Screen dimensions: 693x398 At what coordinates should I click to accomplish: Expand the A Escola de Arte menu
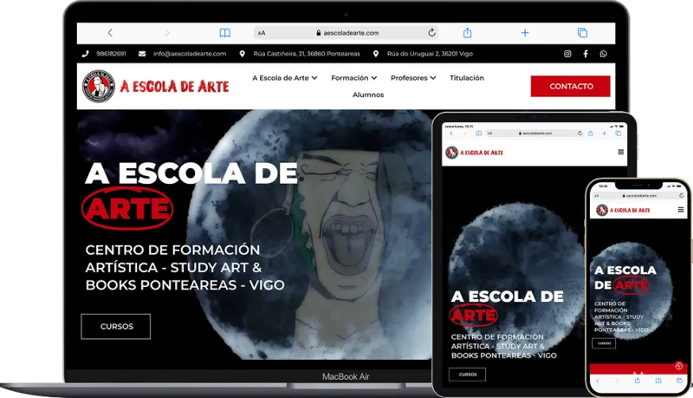point(285,78)
